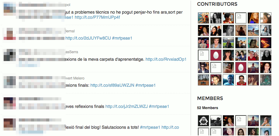Click forest landscape contributor avatar
This screenshot has height=136, width=279.
click(204, 80)
